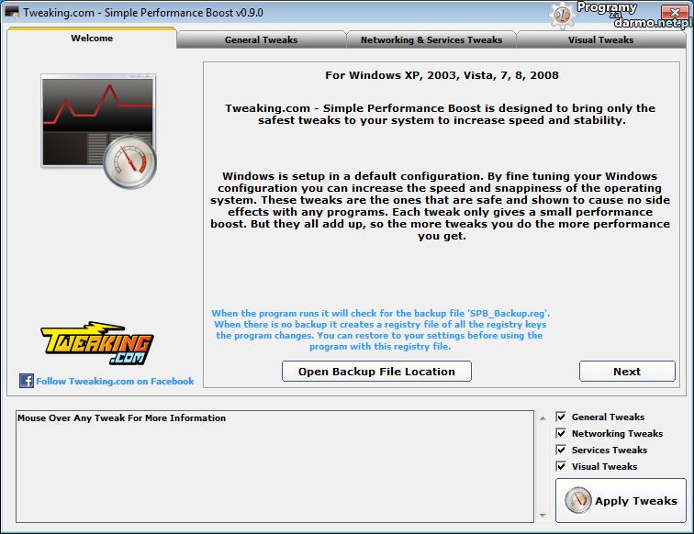Click the performance monitor gauge image
The height and width of the screenshot is (534, 694).
pyautogui.click(x=99, y=128)
